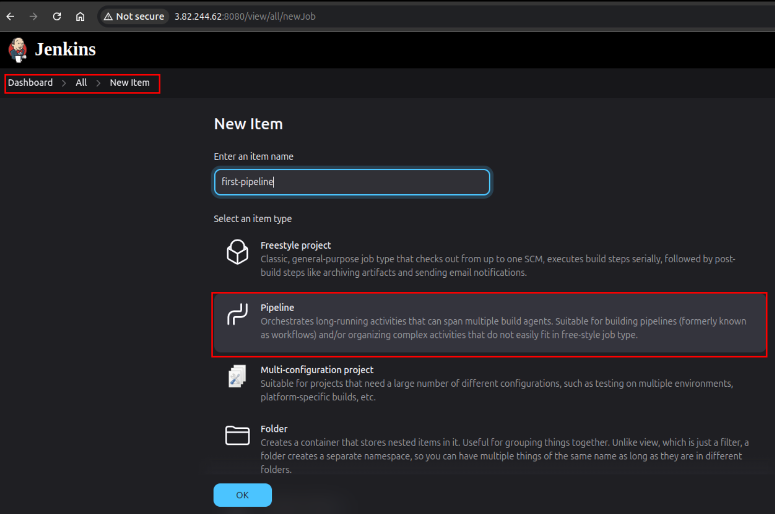The width and height of the screenshot is (775, 514).
Task: Click the Multi-configuration project icon
Action: (x=237, y=376)
